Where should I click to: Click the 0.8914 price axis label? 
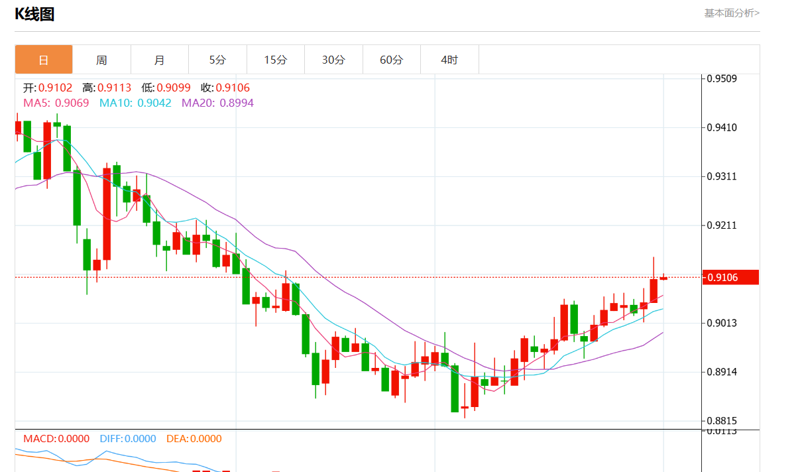tap(722, 373)
